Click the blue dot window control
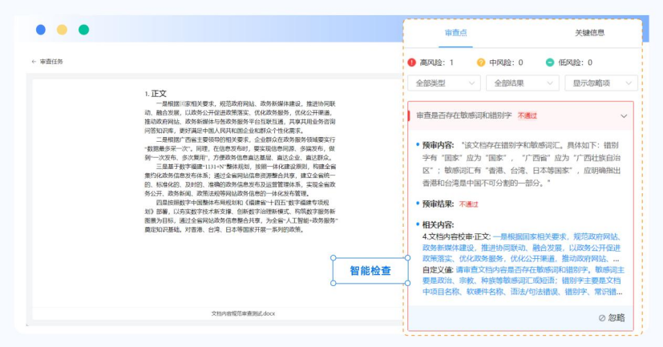The height and width of the screenshot is (347, 663). click(41, 30)
